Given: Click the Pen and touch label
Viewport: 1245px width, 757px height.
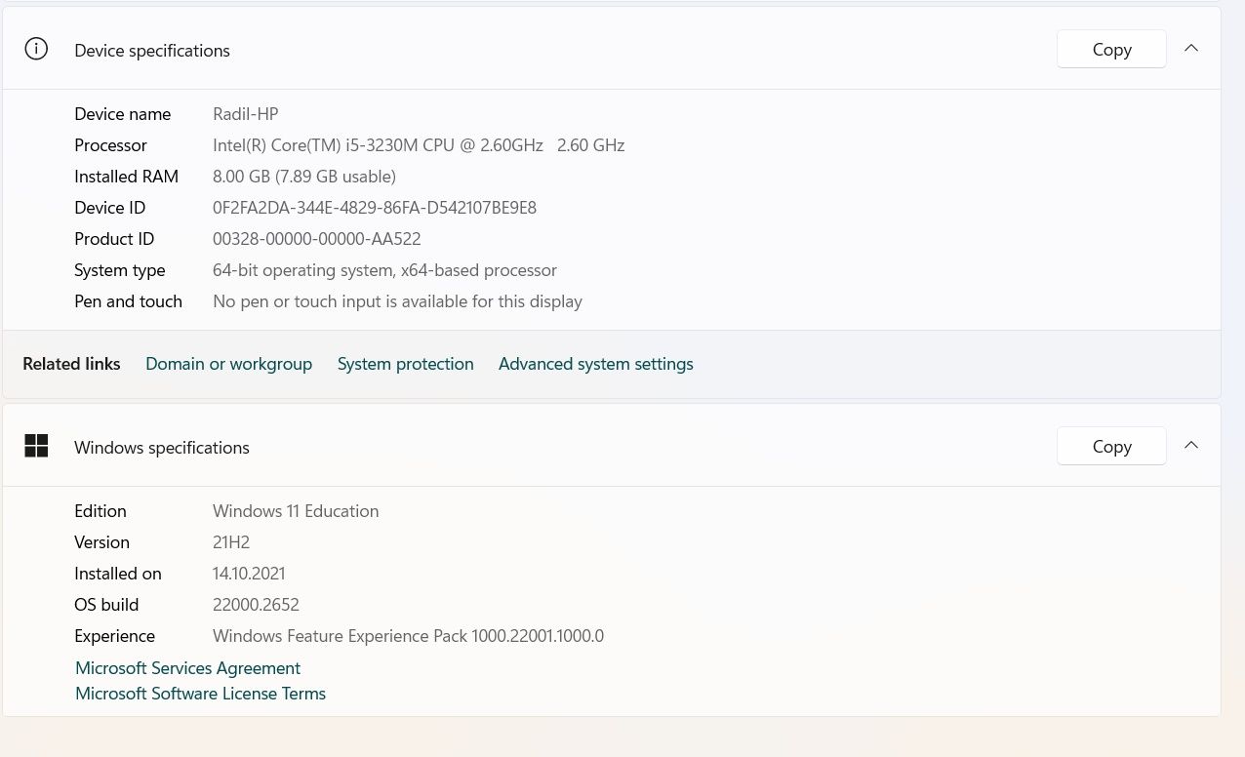Looking at the screenshot, I should pyautogui.click(x=128, y=301).
